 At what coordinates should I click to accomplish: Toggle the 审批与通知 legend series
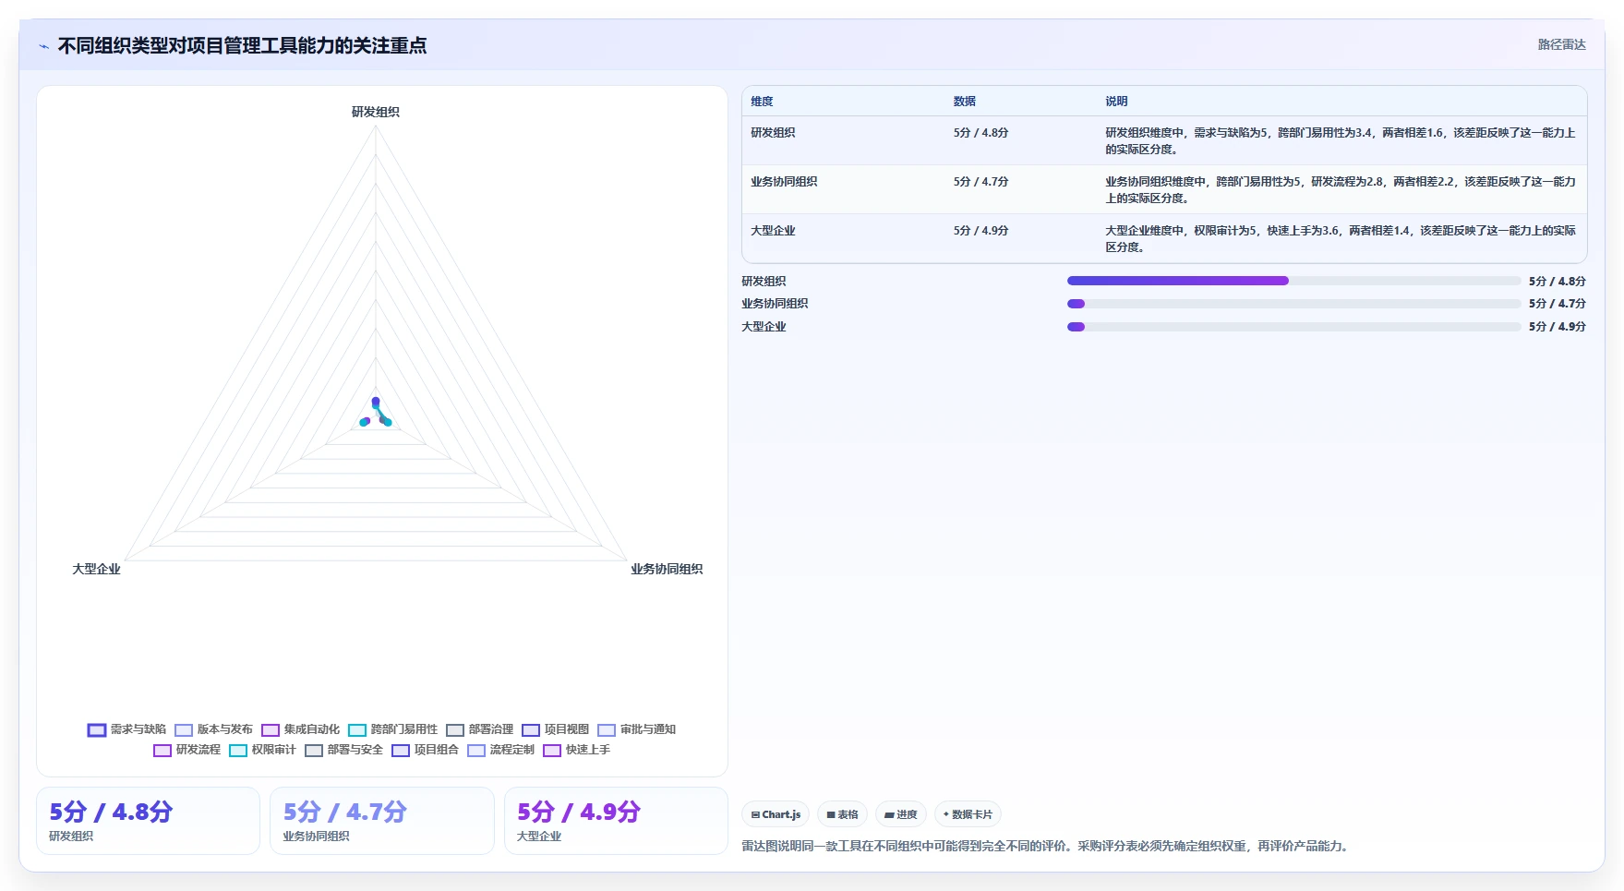tap(636, 729)
